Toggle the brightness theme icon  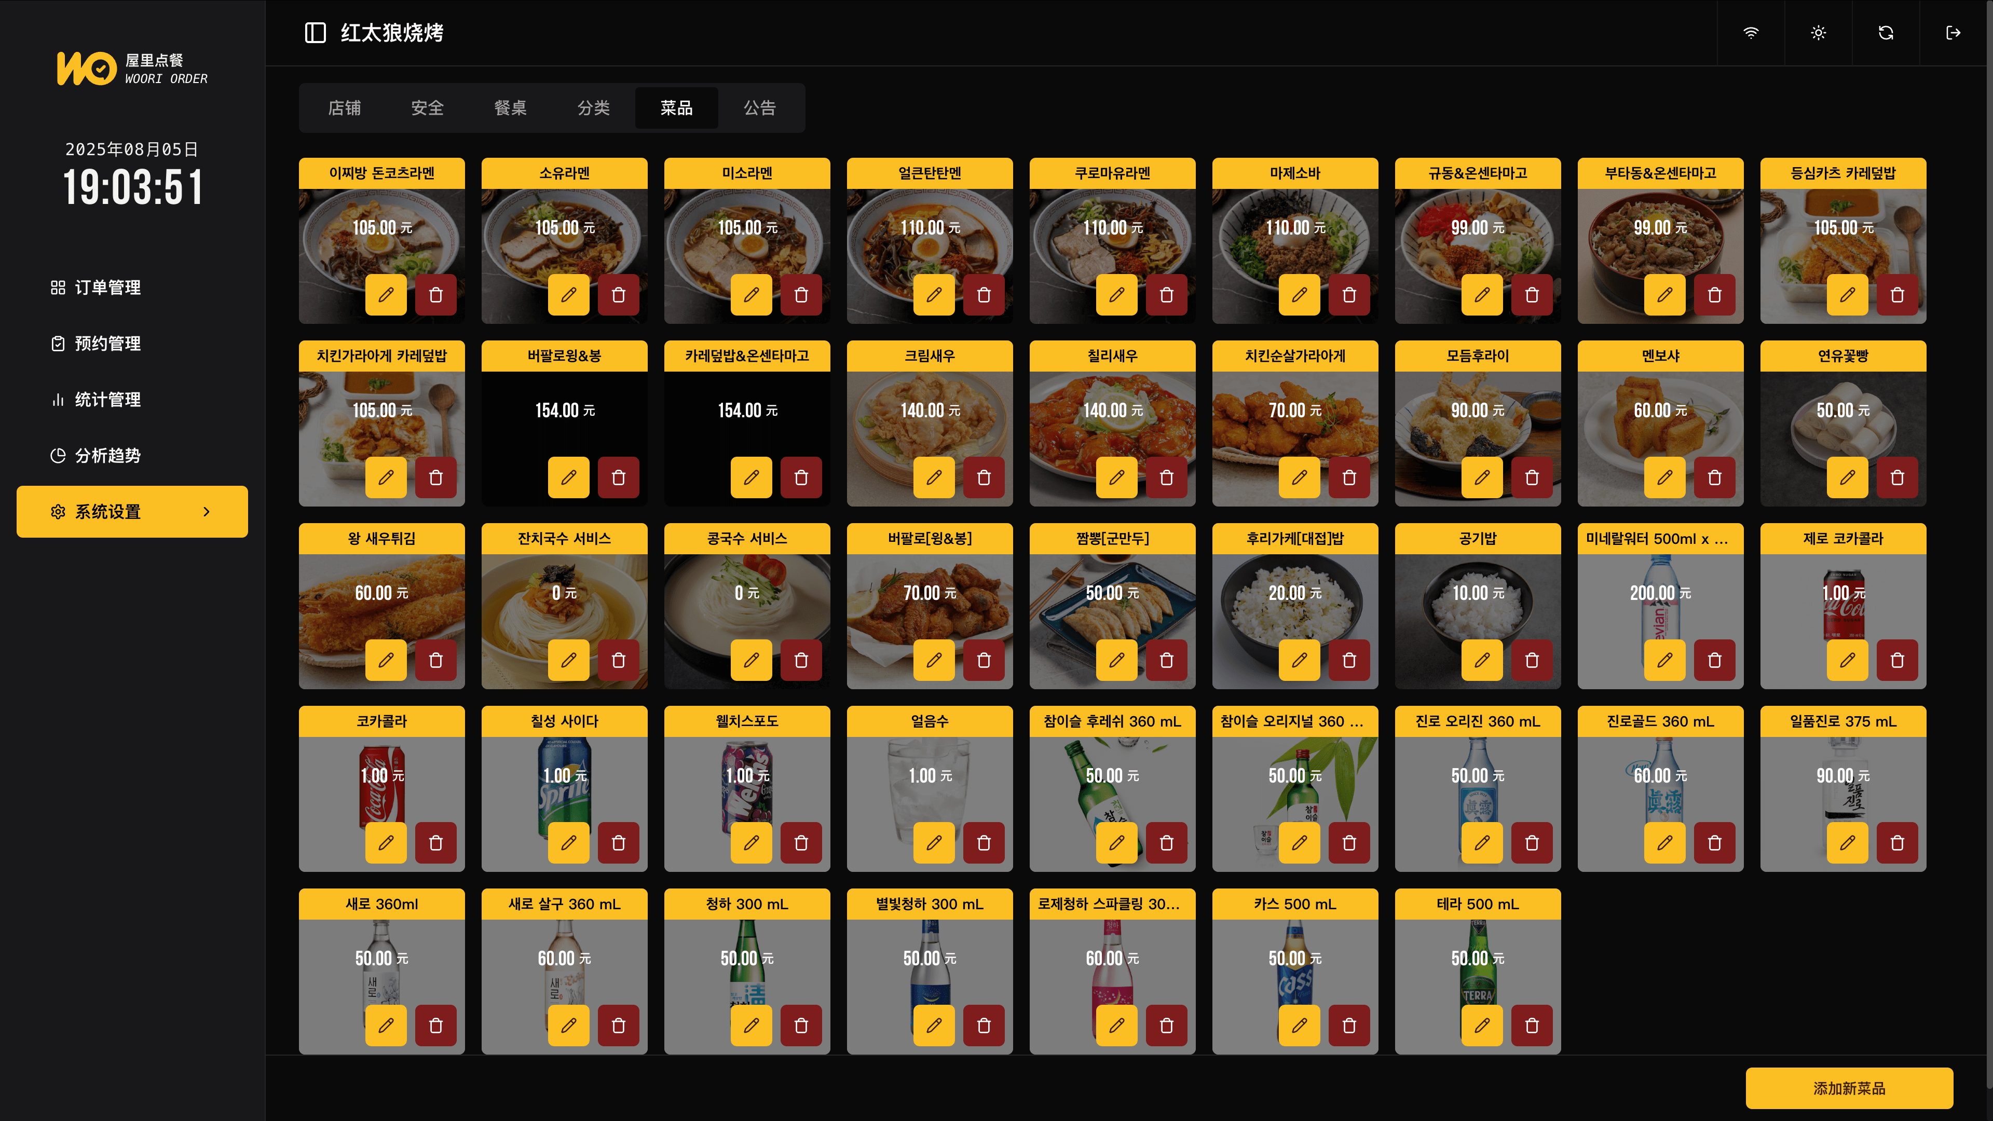(1818, 33)
